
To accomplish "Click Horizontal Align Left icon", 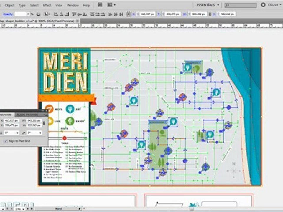I will [x=56, y=14].
